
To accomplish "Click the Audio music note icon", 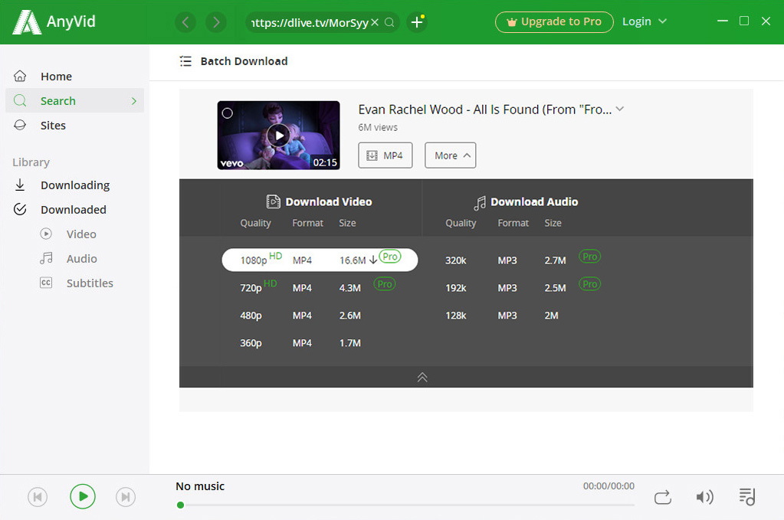I will click(x=46, y=258).
